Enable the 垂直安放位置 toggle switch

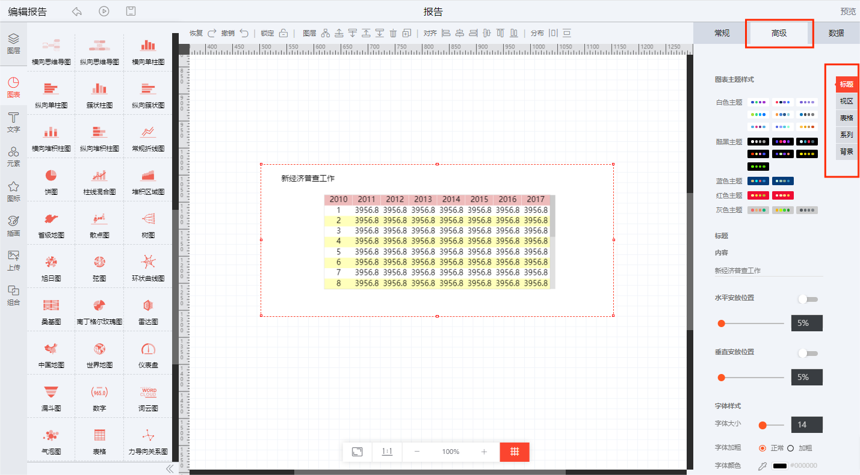(807, 353)
